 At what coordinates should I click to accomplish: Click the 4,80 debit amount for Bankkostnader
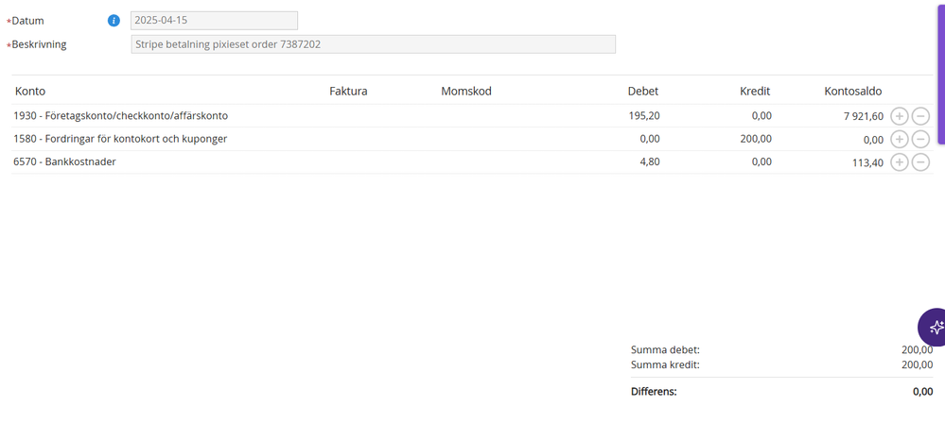(650, 161)
